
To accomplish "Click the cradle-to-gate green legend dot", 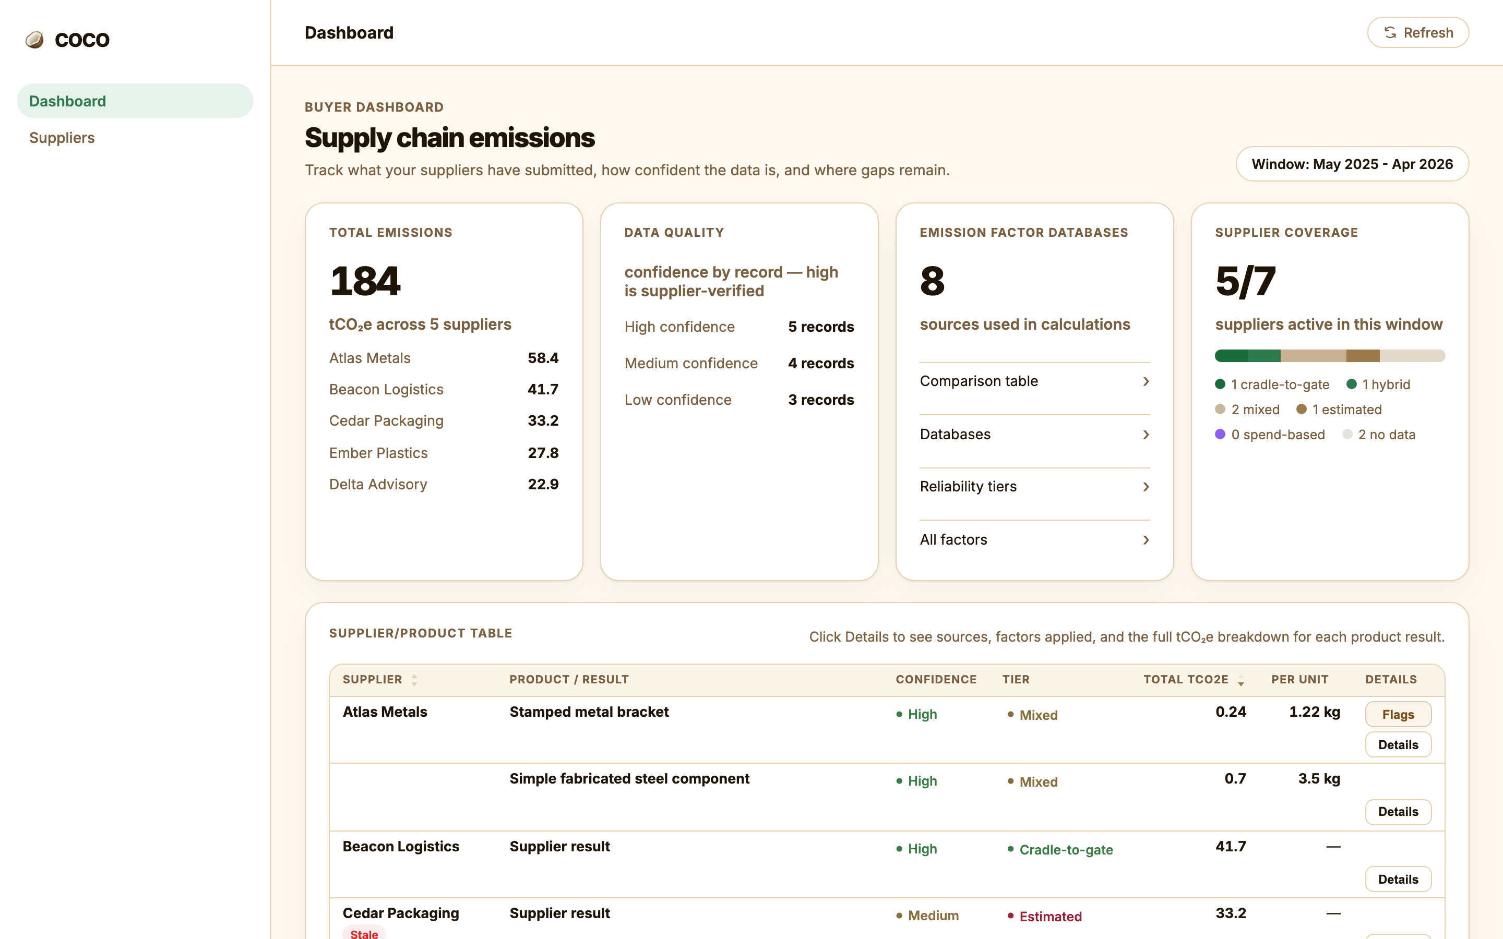I will click(1220, 384).
